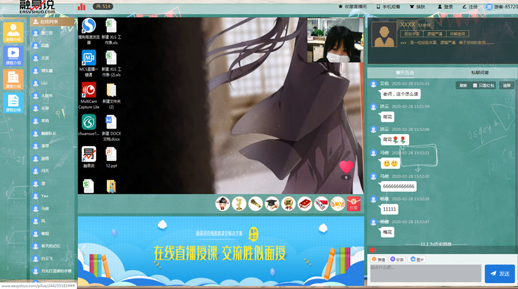Click the teacher profile avatar
Viewport: 518px width, 289px height.
click(384, 34)
